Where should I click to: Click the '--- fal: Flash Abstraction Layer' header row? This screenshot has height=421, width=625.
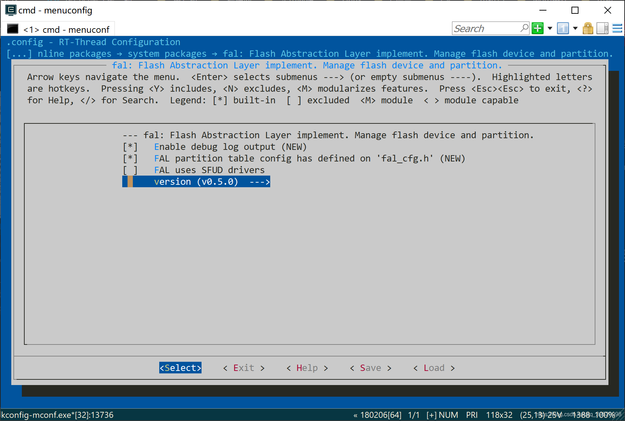[x=328, y=135]
